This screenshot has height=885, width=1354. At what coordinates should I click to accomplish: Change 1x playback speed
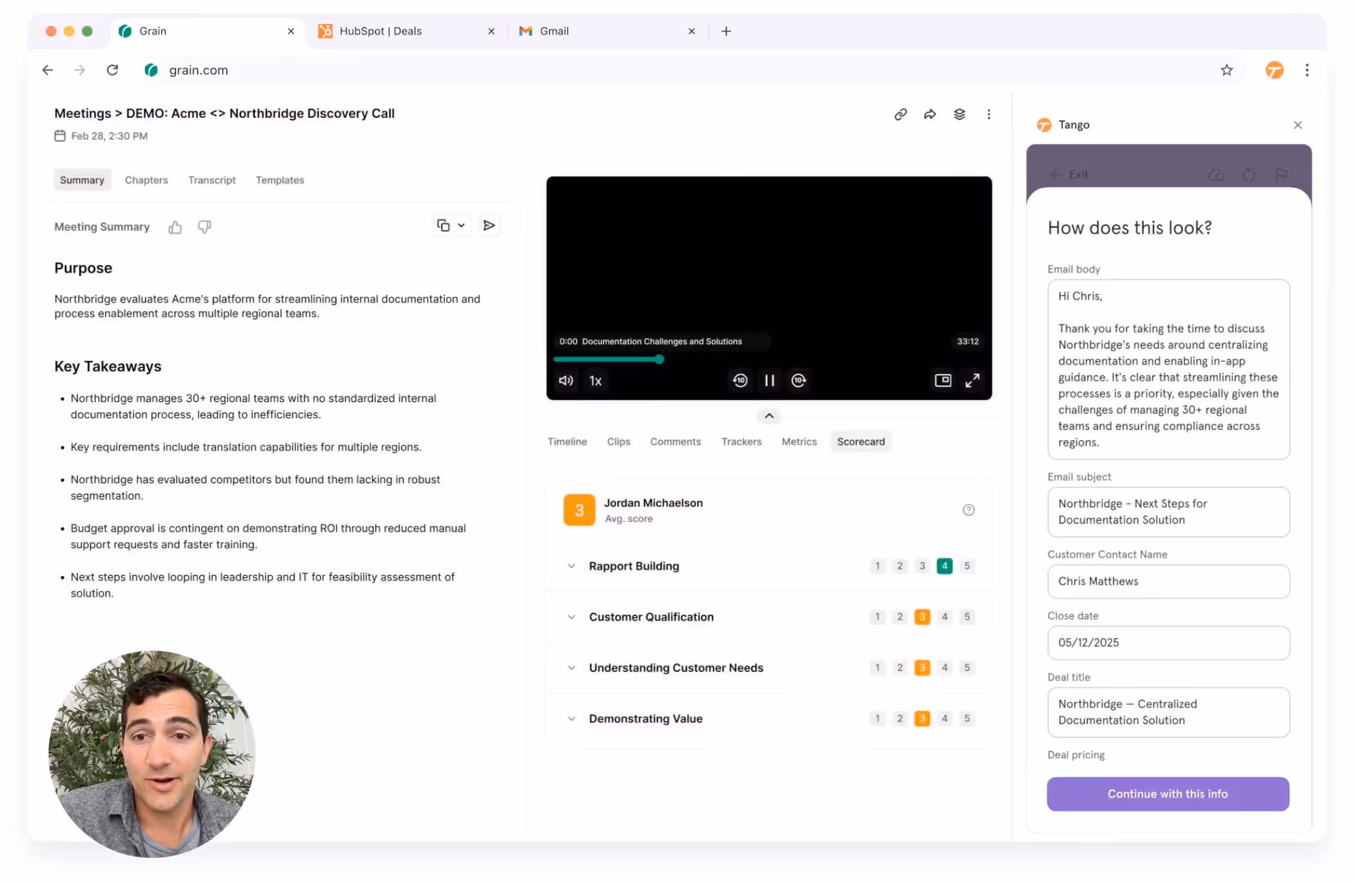point(595,381)
